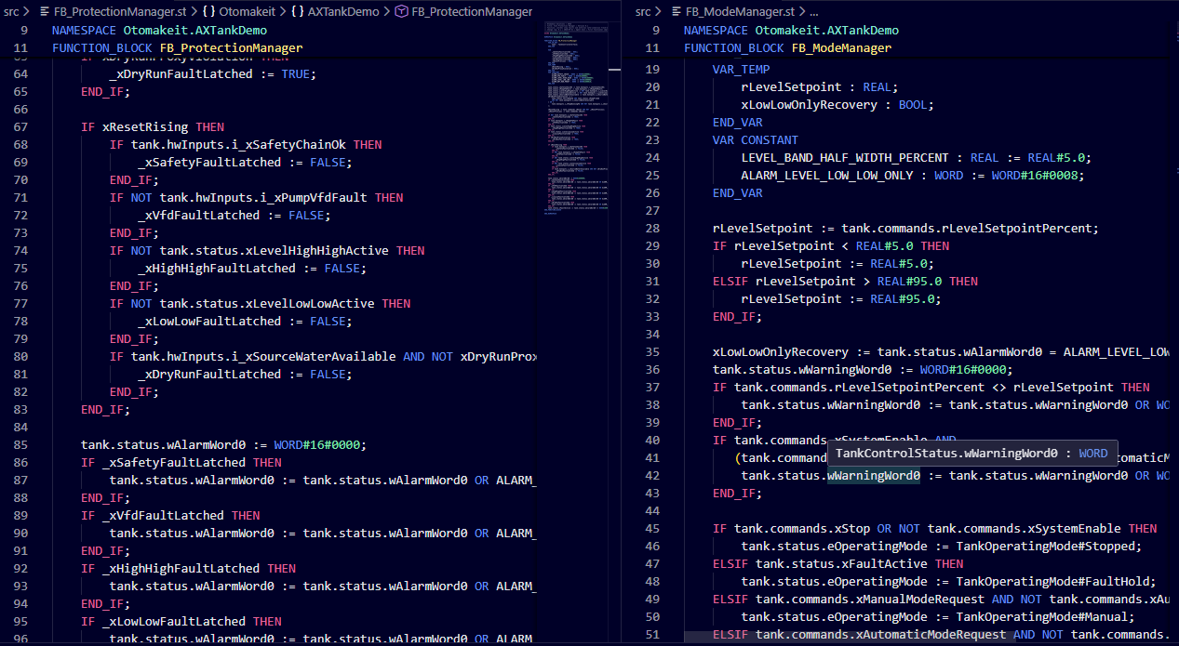Jump to sticky line FUNCTION_BLOCK FB_ProtectionManager

coord(177,47)
